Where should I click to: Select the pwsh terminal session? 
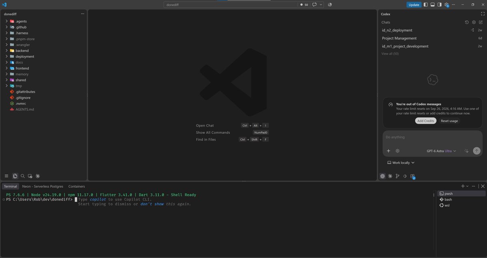click(x=461, y=193)
